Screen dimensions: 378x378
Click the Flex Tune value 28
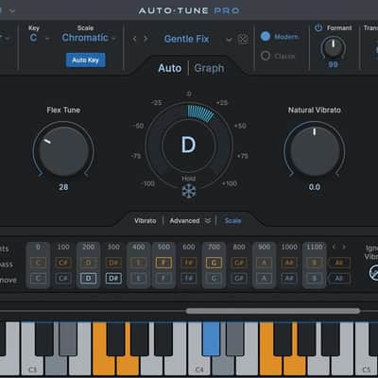click(x=63, y=187)
